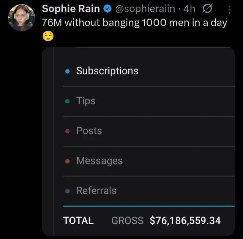The image size is (243, 239).
Task: Click the purple dot beside Referrals
Action: pos(68,191)
